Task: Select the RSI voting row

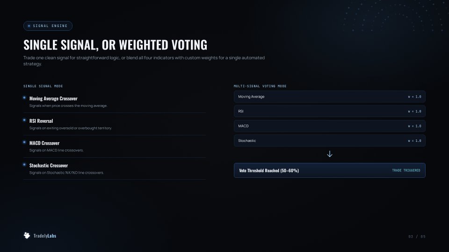Action: coord(330,111)
